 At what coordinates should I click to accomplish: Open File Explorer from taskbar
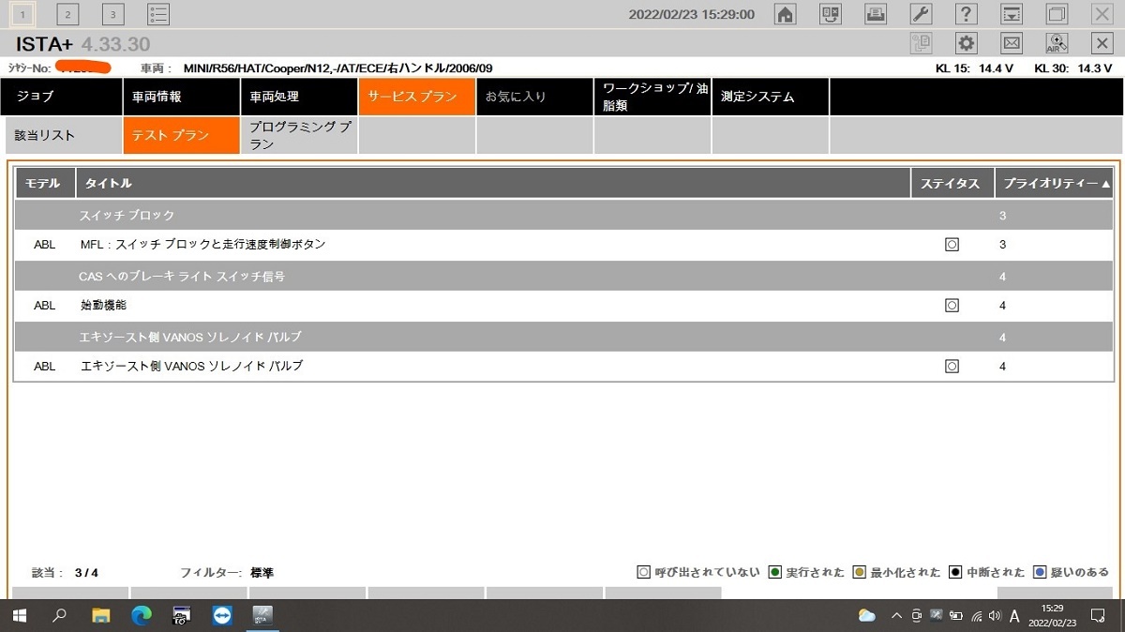pyautogui.click(x=101, y=616)
